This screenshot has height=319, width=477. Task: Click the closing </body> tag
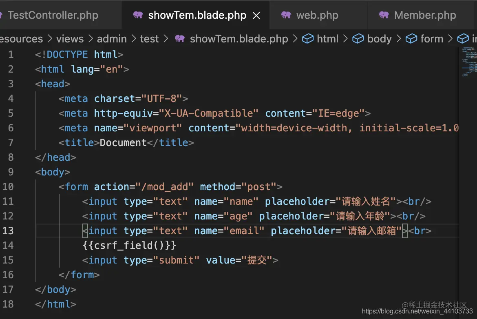coord(55,290)
